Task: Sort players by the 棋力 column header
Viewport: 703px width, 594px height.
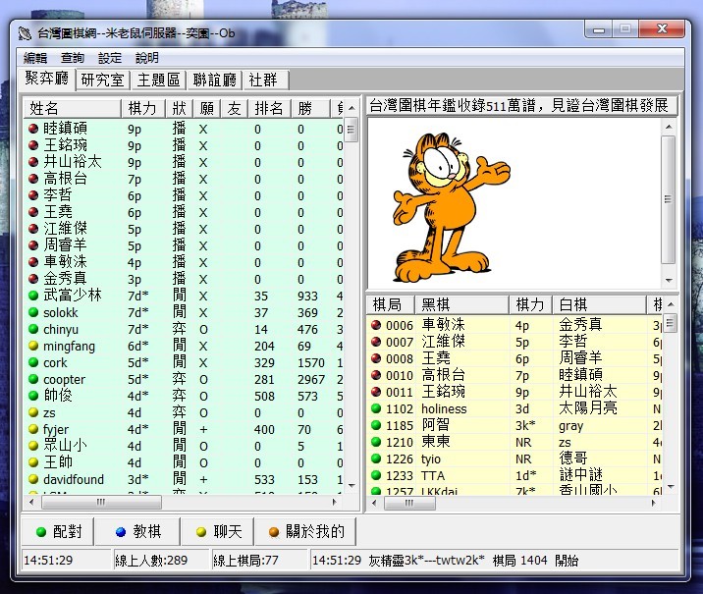Action: coord(143,108)
